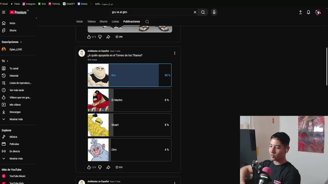Open Kick bookmark

(x=42, y=4)
